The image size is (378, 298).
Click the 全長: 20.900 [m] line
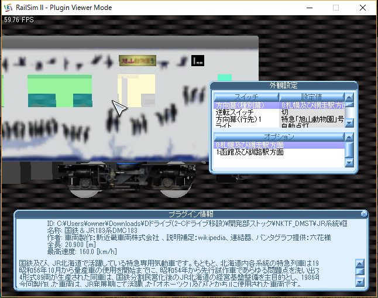[x=71, y=245]
